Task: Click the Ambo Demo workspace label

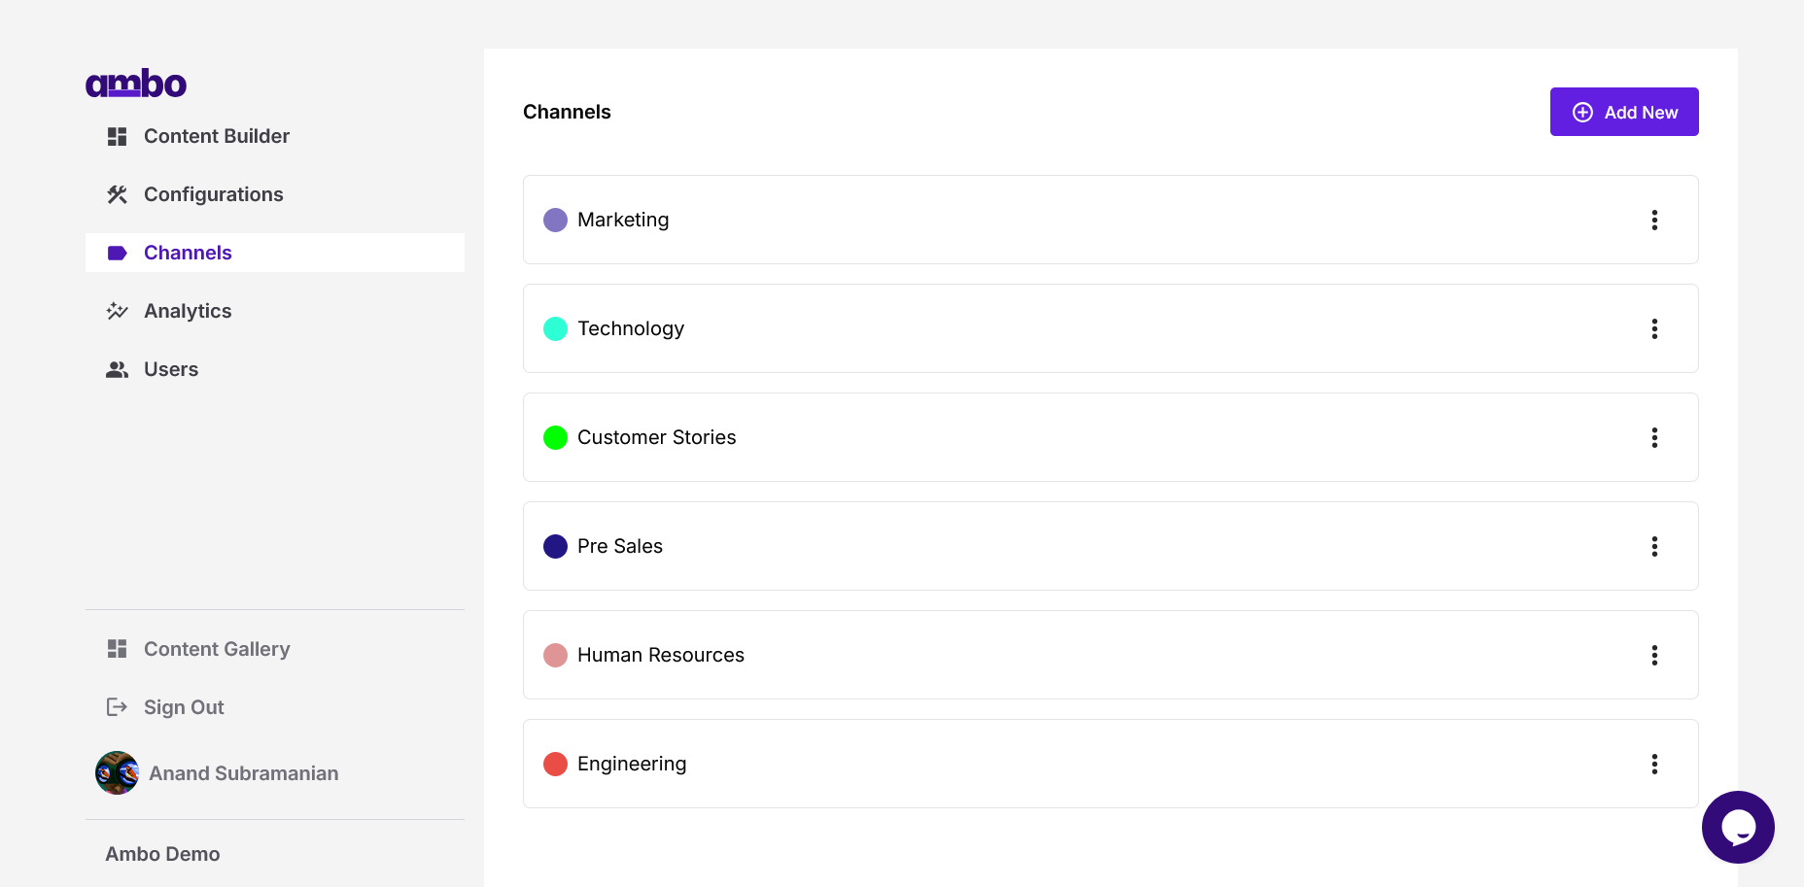Action: point(162,854)
